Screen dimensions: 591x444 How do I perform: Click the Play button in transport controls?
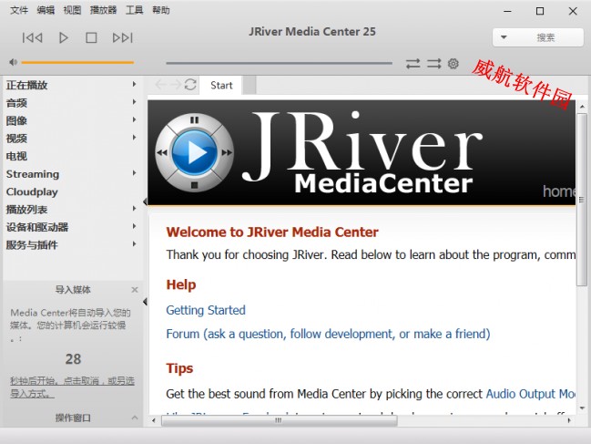tap(64, 37)
